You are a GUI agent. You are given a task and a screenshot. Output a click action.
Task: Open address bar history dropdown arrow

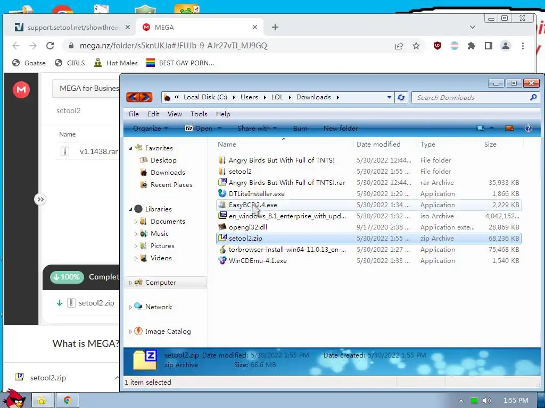(389, 98)
